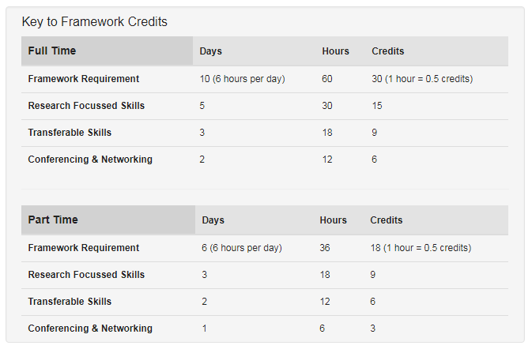Click "18 (1 hour = 0.5 credits)" value
The height and width of the screenshot is (353, 532).
tap(421, 248)
